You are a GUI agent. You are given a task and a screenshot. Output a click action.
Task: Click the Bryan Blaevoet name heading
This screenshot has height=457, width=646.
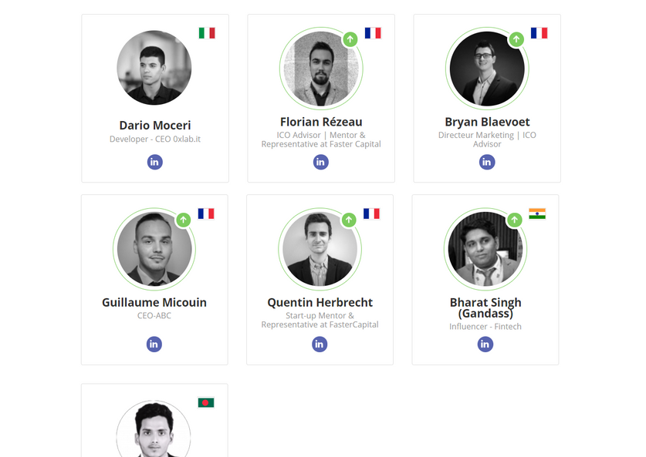click(x=487, y=122)
